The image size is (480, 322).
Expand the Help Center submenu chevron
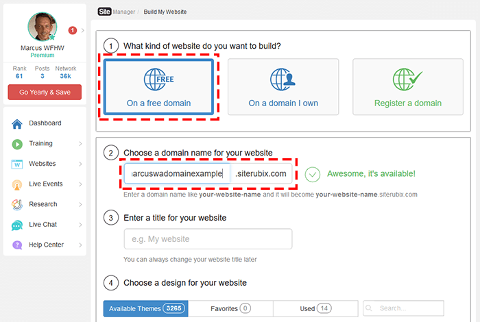pyautogui.click(x=80, y=245)
